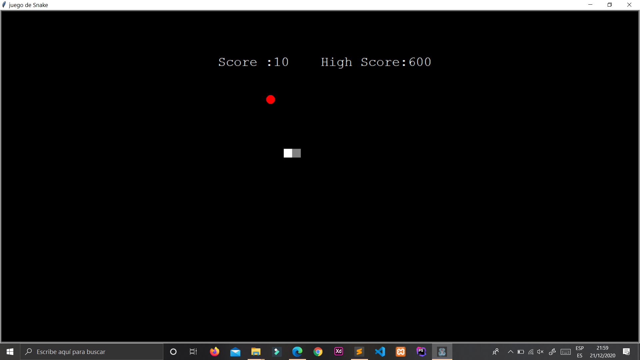Click the red food dot
The height and width of the screenshot is (360, 640).
(x=271, y=99)
